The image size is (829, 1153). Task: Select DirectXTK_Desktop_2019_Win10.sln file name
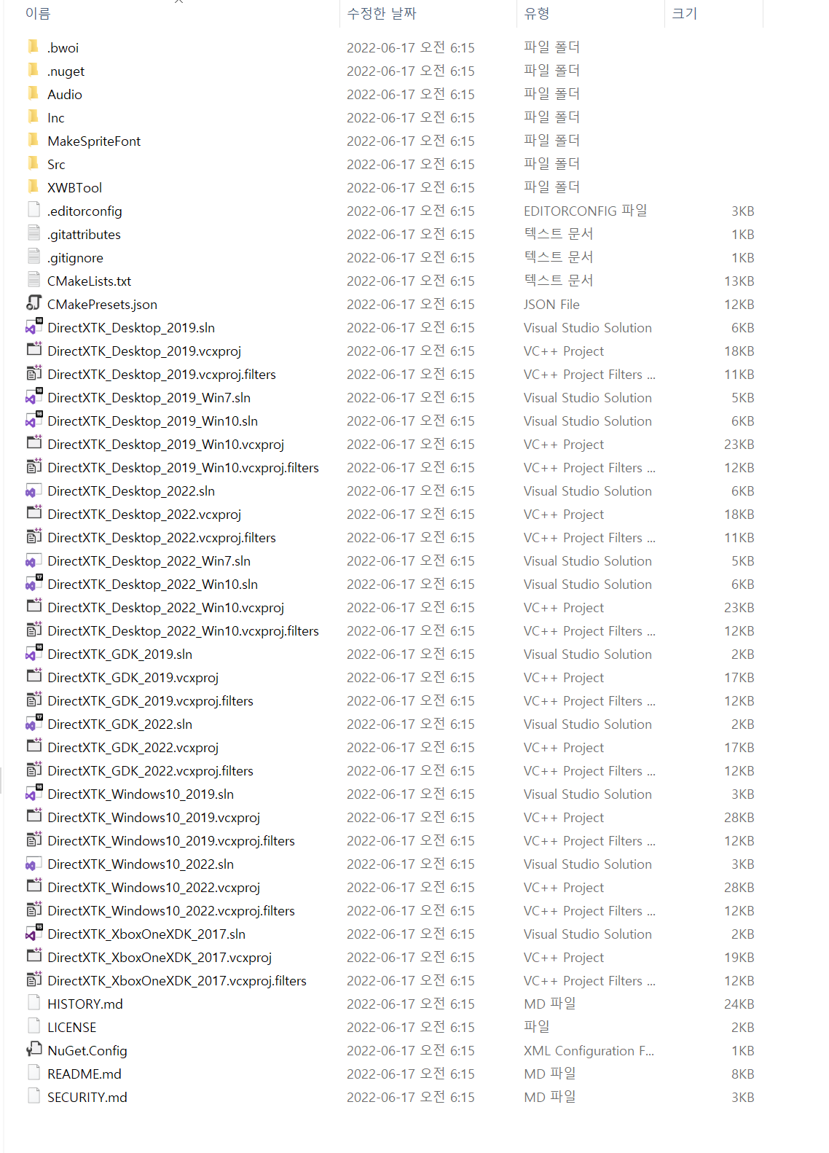pos(152,421)
